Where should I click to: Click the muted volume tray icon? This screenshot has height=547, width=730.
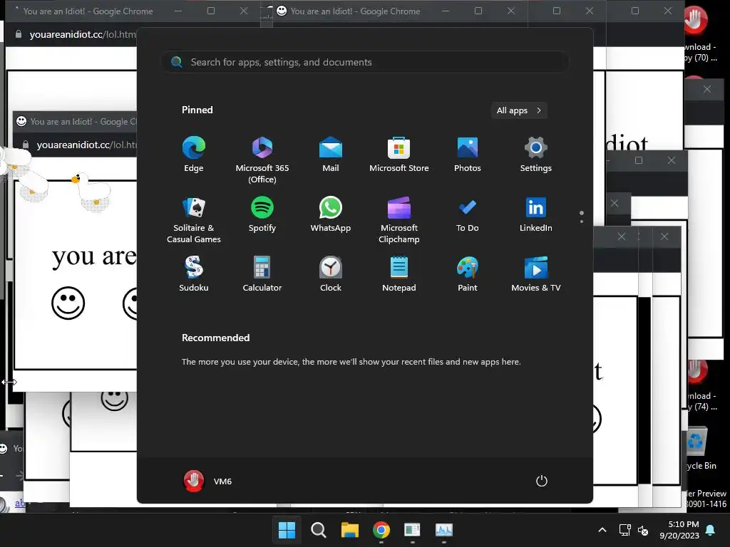pos(643,530)
